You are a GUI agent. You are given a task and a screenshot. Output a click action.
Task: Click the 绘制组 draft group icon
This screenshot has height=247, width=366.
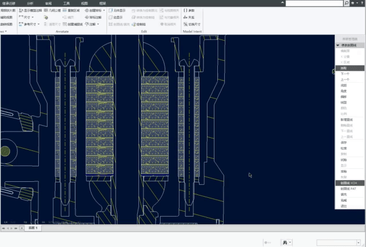click(133, 24)
